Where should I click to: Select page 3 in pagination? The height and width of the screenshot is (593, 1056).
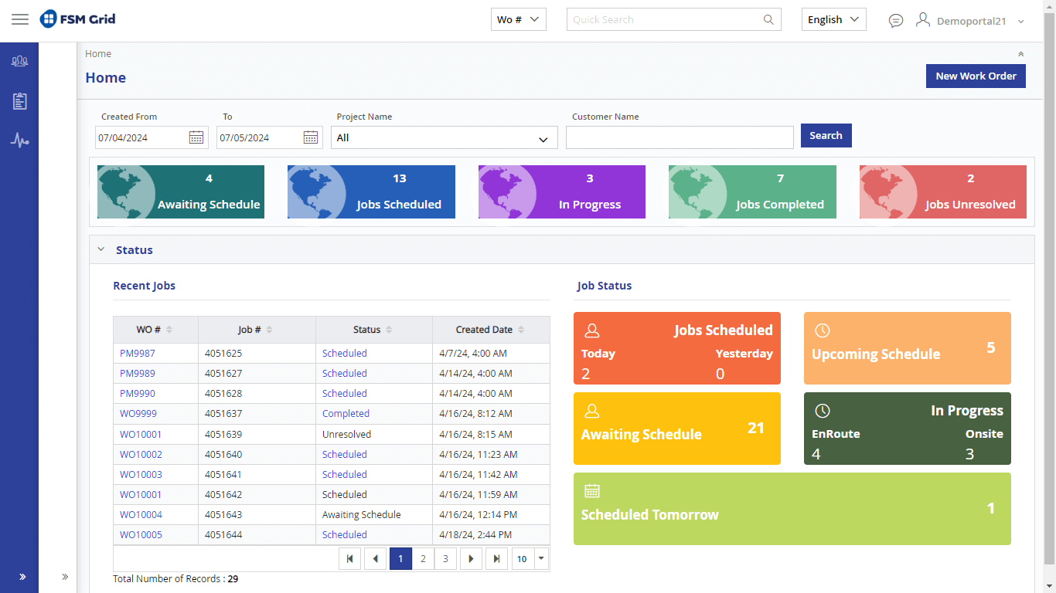click(445, 559)
